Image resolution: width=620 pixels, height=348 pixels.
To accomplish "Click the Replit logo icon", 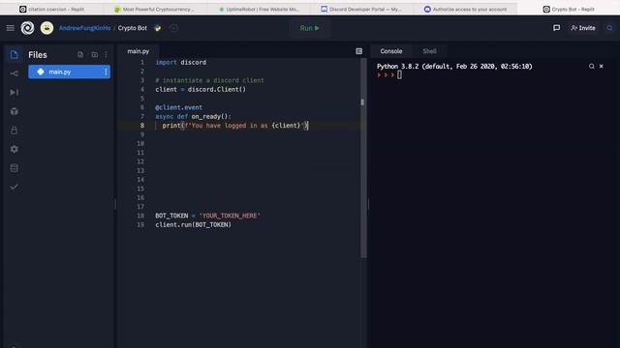I will (x=27, y=28).
